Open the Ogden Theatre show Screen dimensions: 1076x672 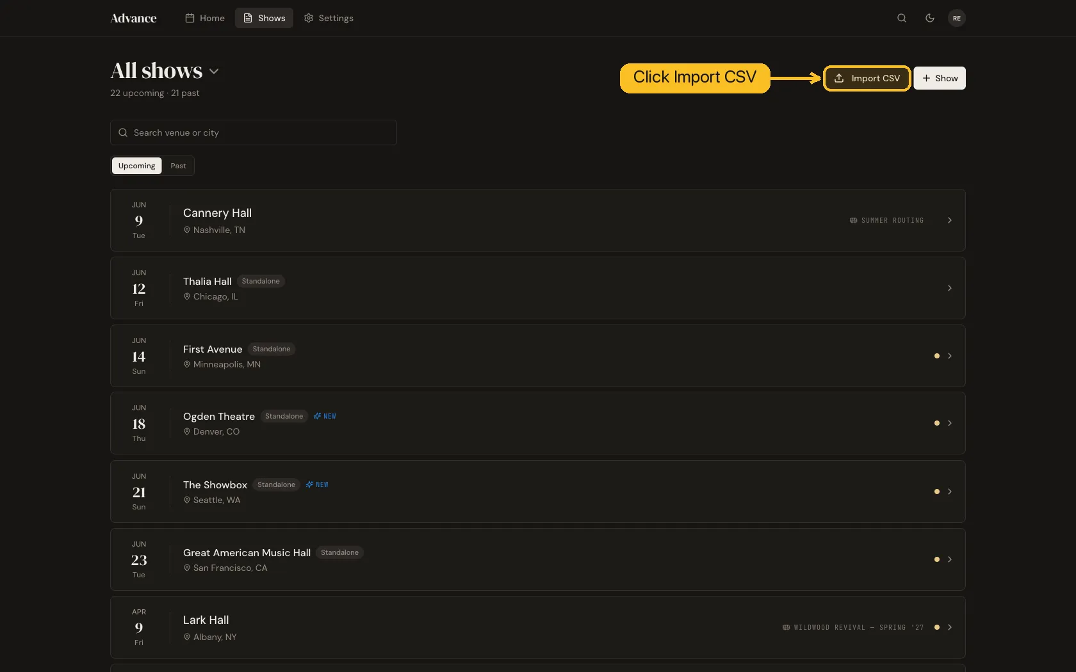(538, 423)
